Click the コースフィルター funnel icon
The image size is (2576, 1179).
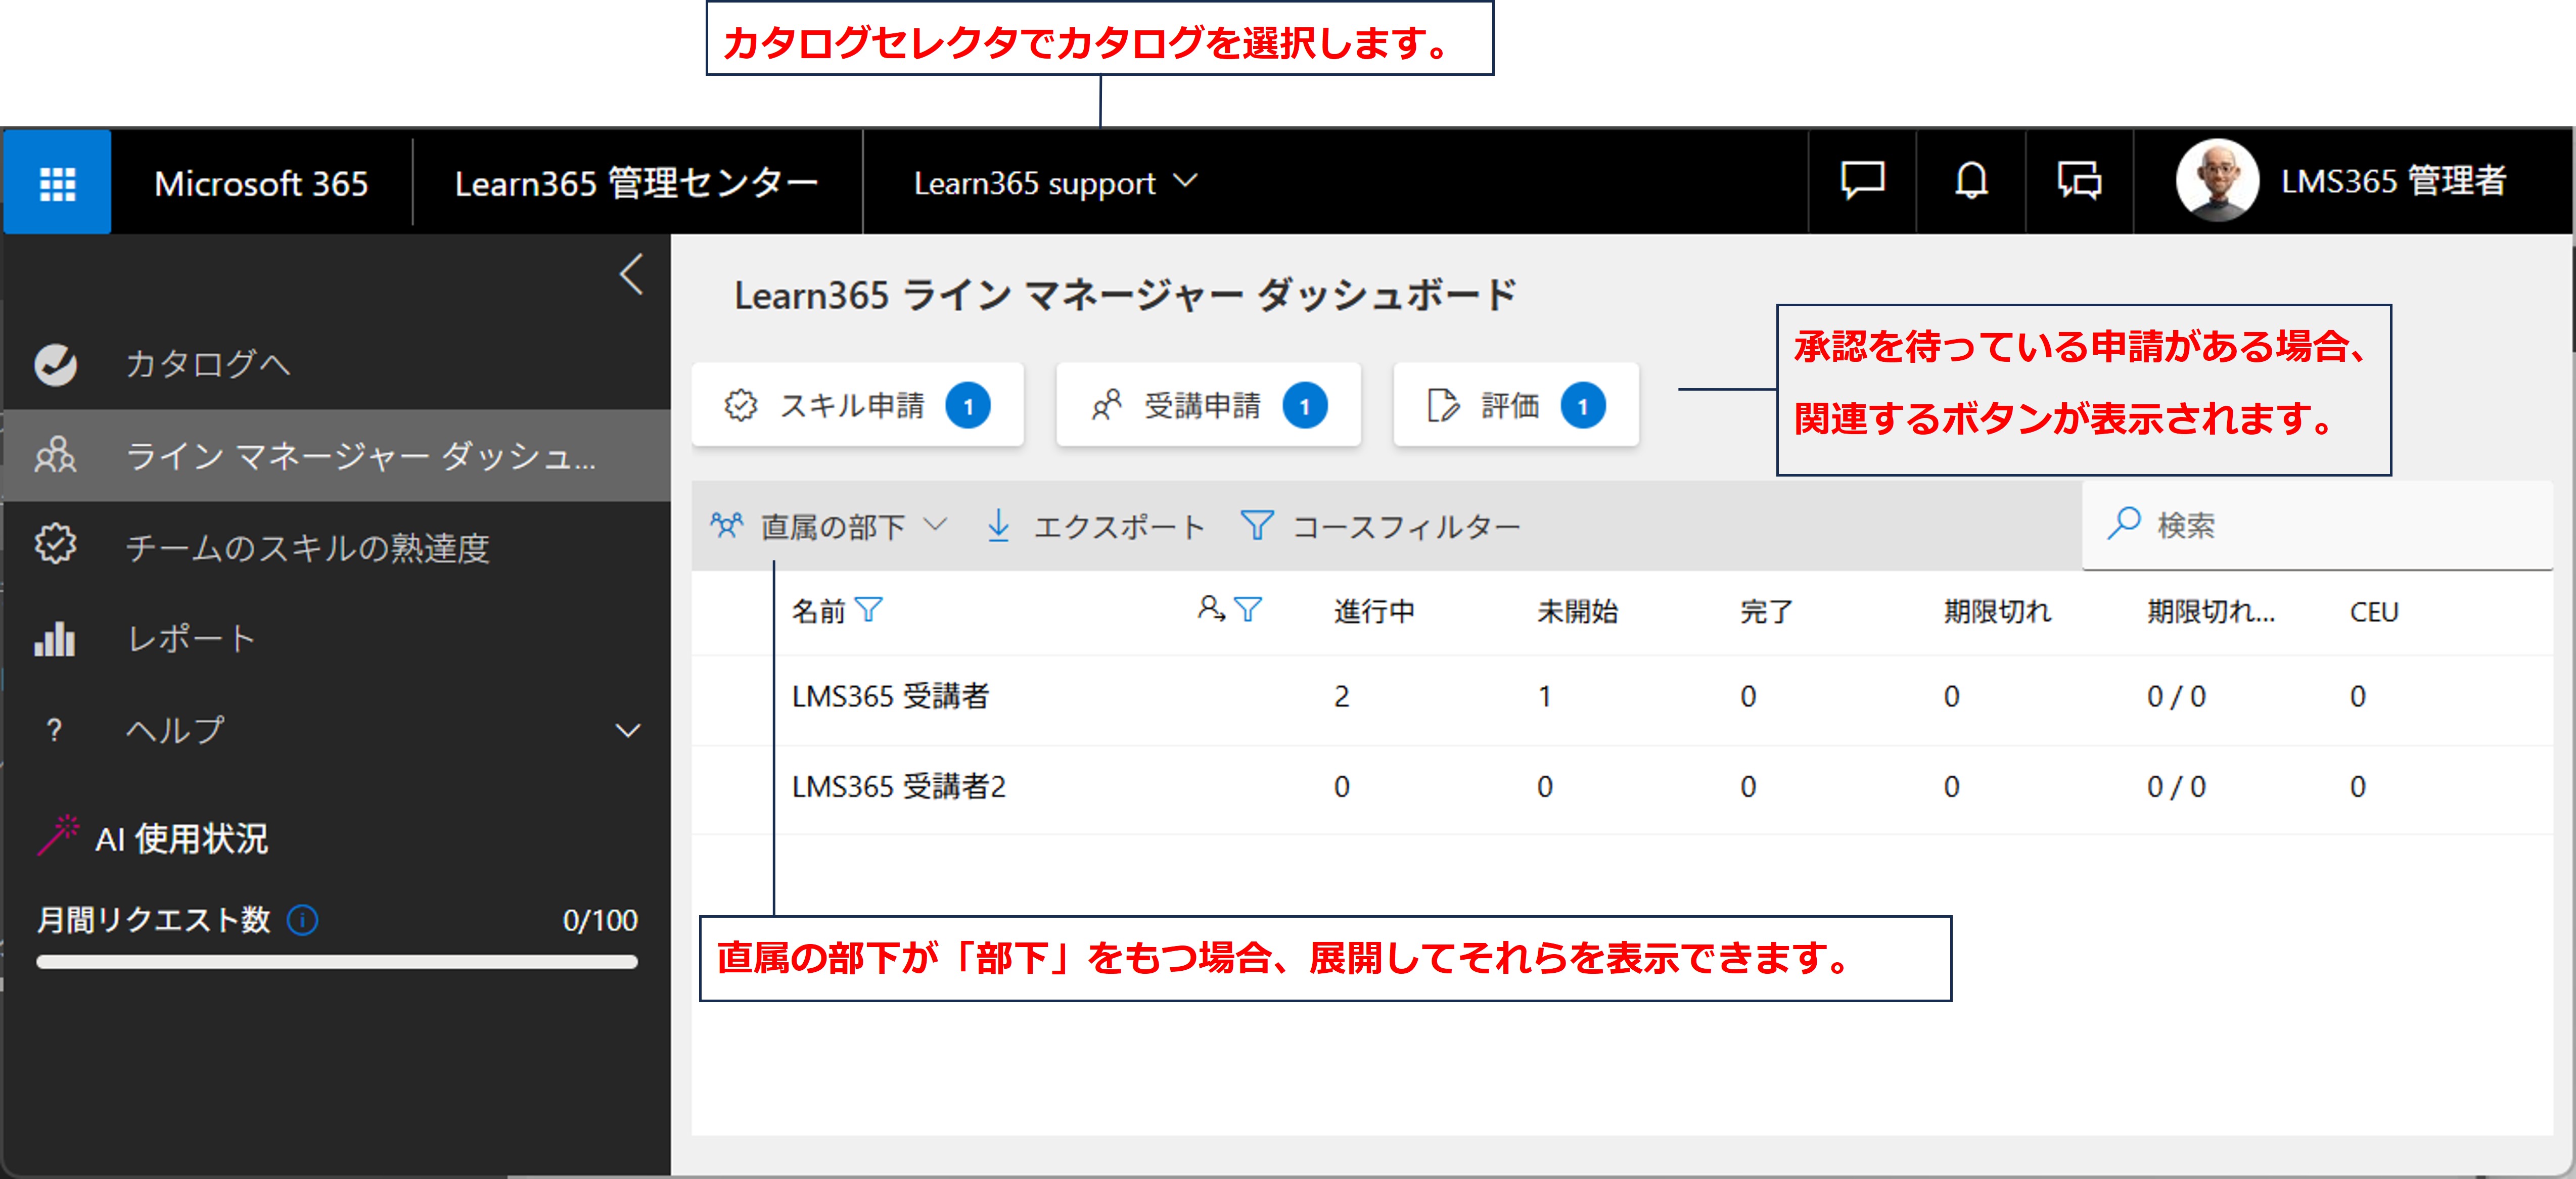pos(1256,525)
